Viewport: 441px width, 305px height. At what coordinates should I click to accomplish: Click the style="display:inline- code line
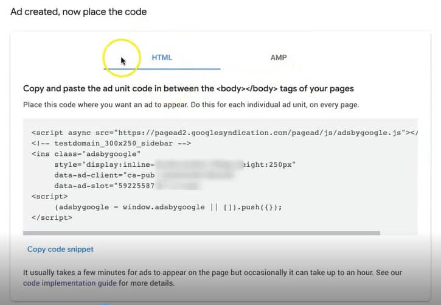(175, 164)
